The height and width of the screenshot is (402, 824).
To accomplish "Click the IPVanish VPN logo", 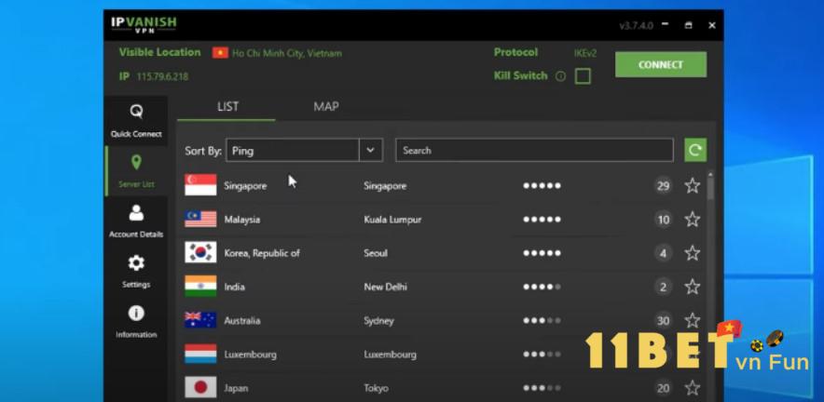I will pyautogui.click(x=144, y=25).
